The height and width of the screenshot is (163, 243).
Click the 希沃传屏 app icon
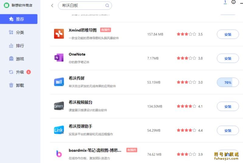(59, 82)
